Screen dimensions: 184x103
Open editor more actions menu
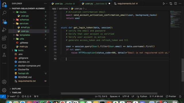180,3
